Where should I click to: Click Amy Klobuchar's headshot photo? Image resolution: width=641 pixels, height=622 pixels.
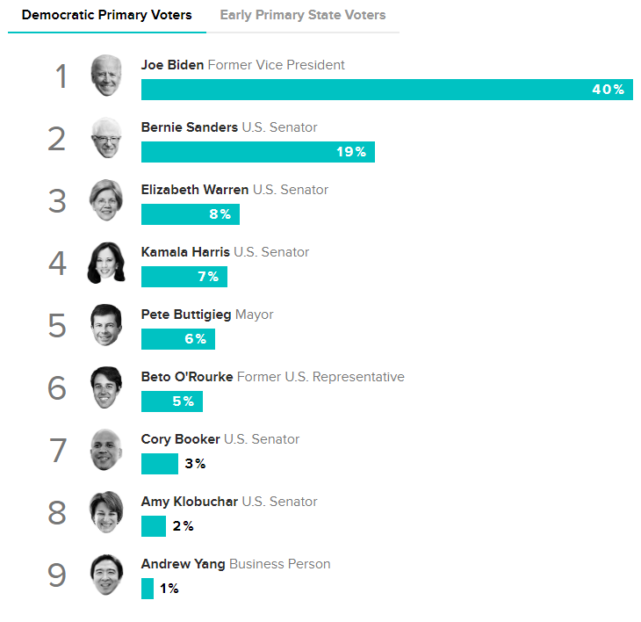click(x=106, y=512)
